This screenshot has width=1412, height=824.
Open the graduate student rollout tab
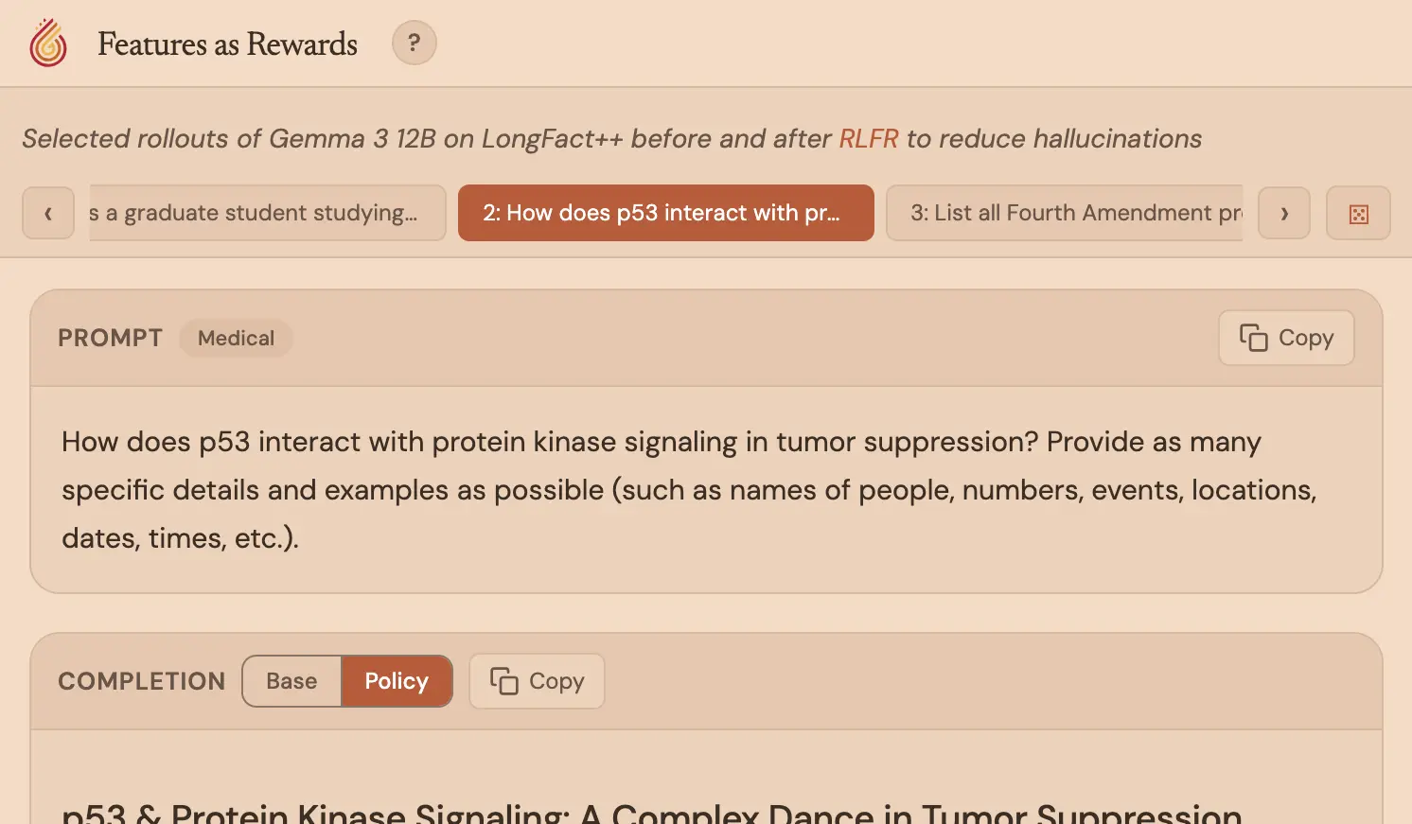pos(266,213)
